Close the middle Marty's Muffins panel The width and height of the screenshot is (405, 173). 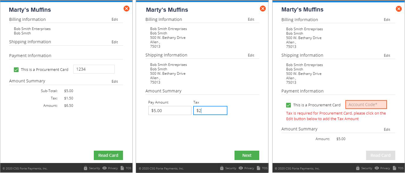click(x=263, y=9)
